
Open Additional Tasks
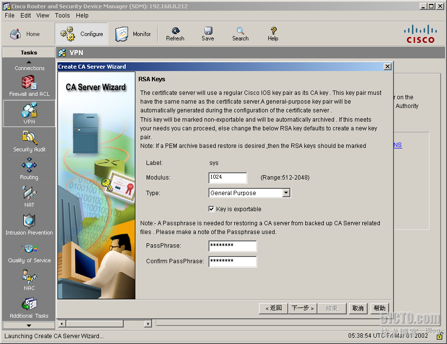pyautogui.click(x=29, y=308)
